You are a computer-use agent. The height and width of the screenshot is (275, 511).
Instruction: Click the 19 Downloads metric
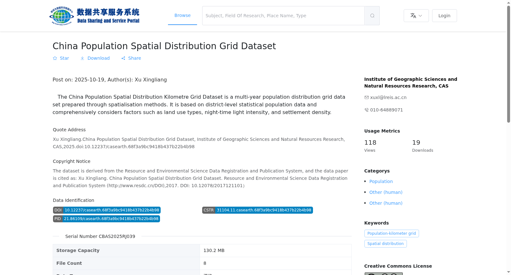tap(423, 146)
